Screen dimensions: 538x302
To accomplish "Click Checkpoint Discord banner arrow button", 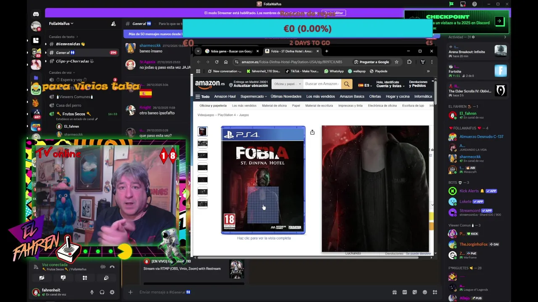I will coord(499,21).
